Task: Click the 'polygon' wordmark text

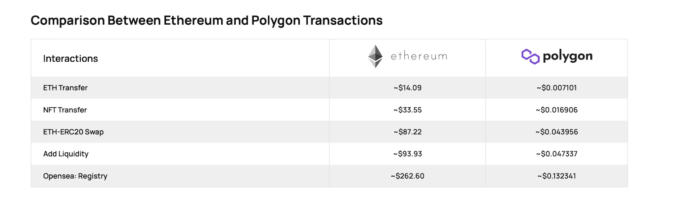Action: pyautogui.click(x=567, y=56)
